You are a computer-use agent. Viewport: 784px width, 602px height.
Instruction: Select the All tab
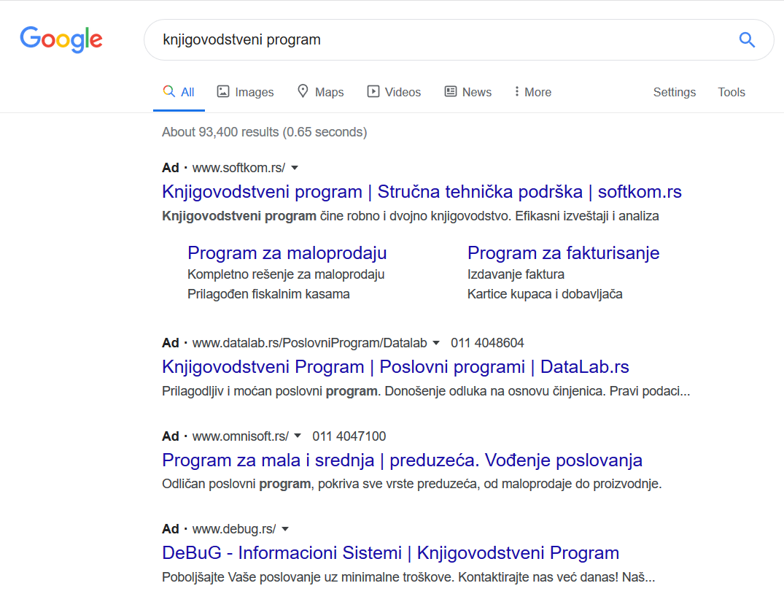point(179,92)
